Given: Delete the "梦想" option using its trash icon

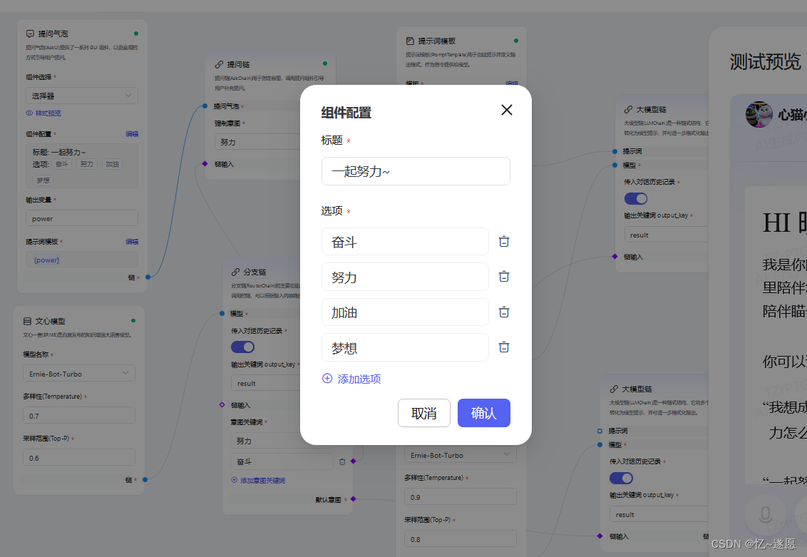Looking at the screenshot, I should [x=504, y=347].
